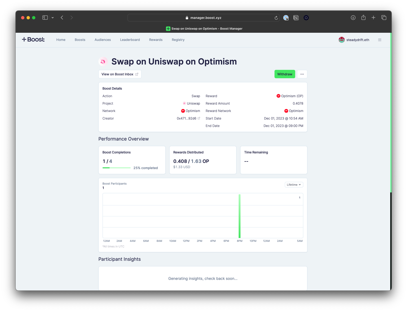Image resolution: width=407 pixels, height=311 pixels.
Task: Open the hamburger menu top right
Action: [380, 40]
